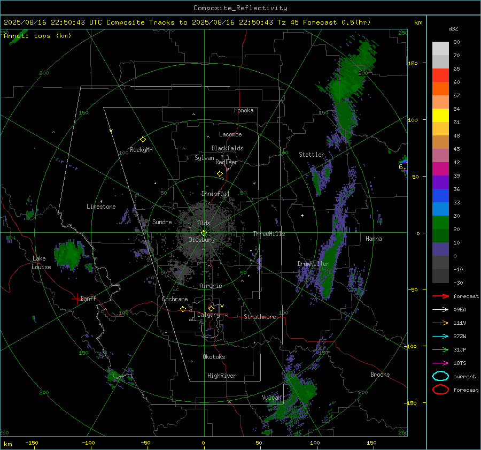Click the white 09EA arrow in legend

coord(440,310)
